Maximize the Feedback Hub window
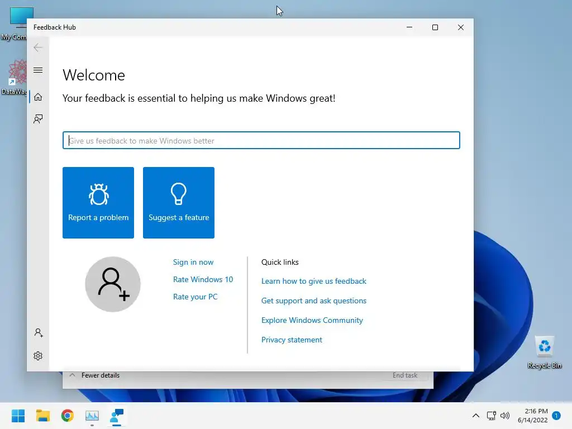The image size is (572, 429). 435,27
